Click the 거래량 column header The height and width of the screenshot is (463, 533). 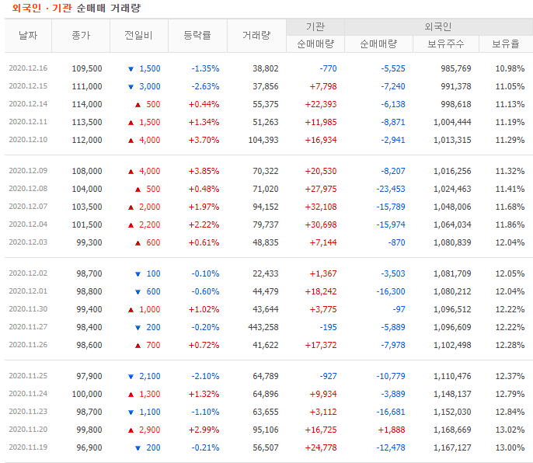coord(256,36)
